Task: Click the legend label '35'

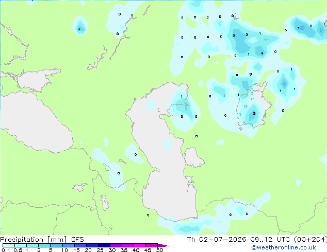Action: pyautogui.click(x=124, y=250)
